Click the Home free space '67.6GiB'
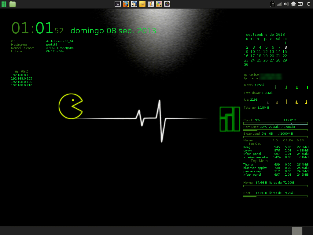Viewport: 313px width, 235px height. coord(261,183)
